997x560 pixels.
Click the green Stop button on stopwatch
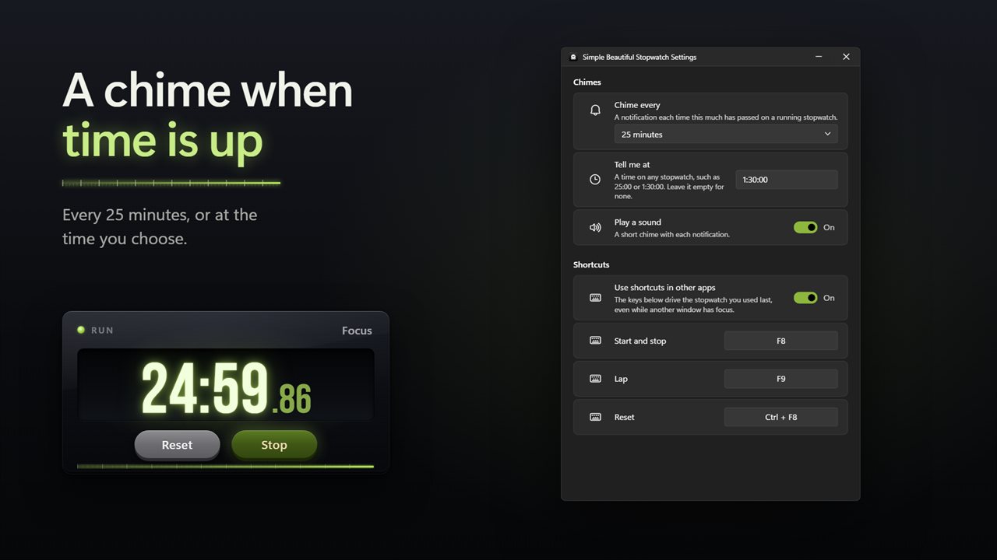(274, 445)
